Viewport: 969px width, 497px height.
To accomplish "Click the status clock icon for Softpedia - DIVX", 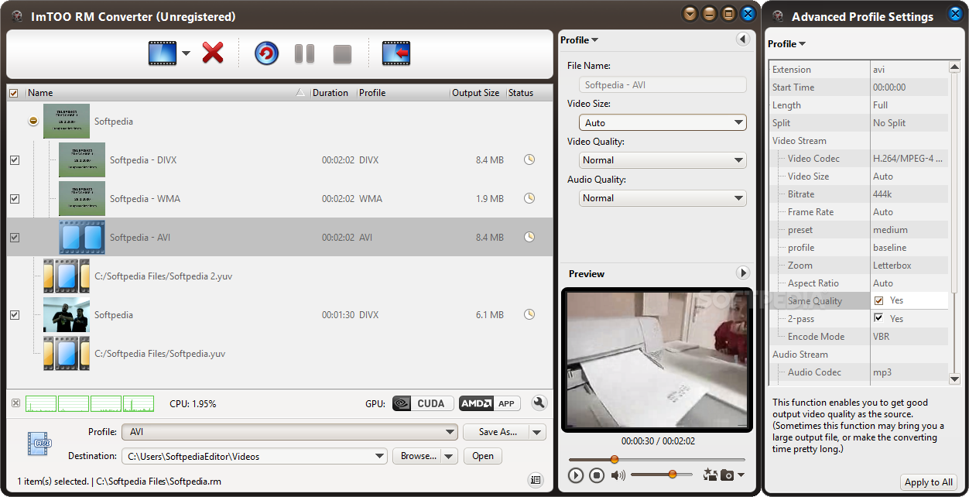I will [529, 159].
